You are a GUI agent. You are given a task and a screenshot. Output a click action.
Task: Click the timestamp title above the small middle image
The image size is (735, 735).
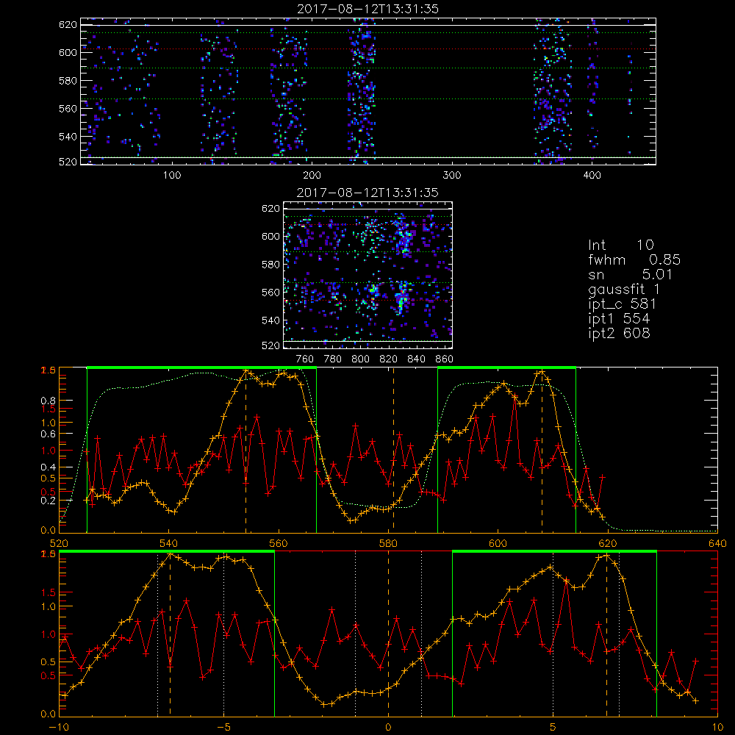click(x=367, y=193)
